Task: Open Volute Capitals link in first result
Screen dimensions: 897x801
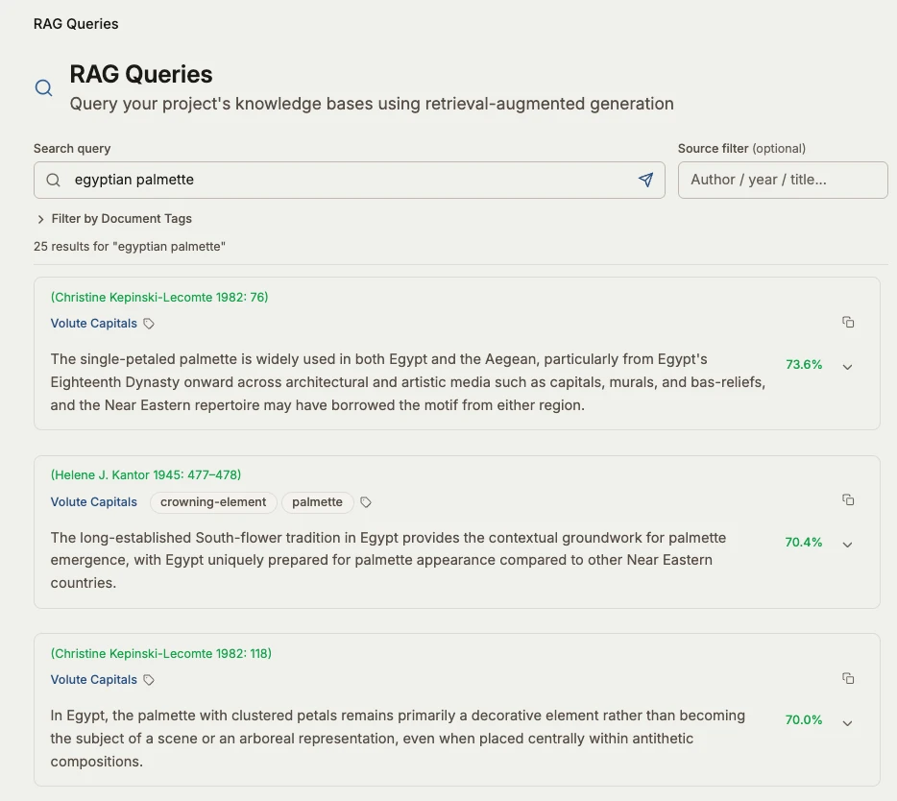Action: click(x=94, y=324)
